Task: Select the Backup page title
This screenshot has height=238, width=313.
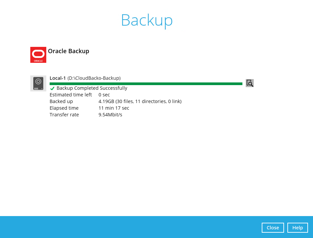Action: pyautogui.click(x=147, y=21)
